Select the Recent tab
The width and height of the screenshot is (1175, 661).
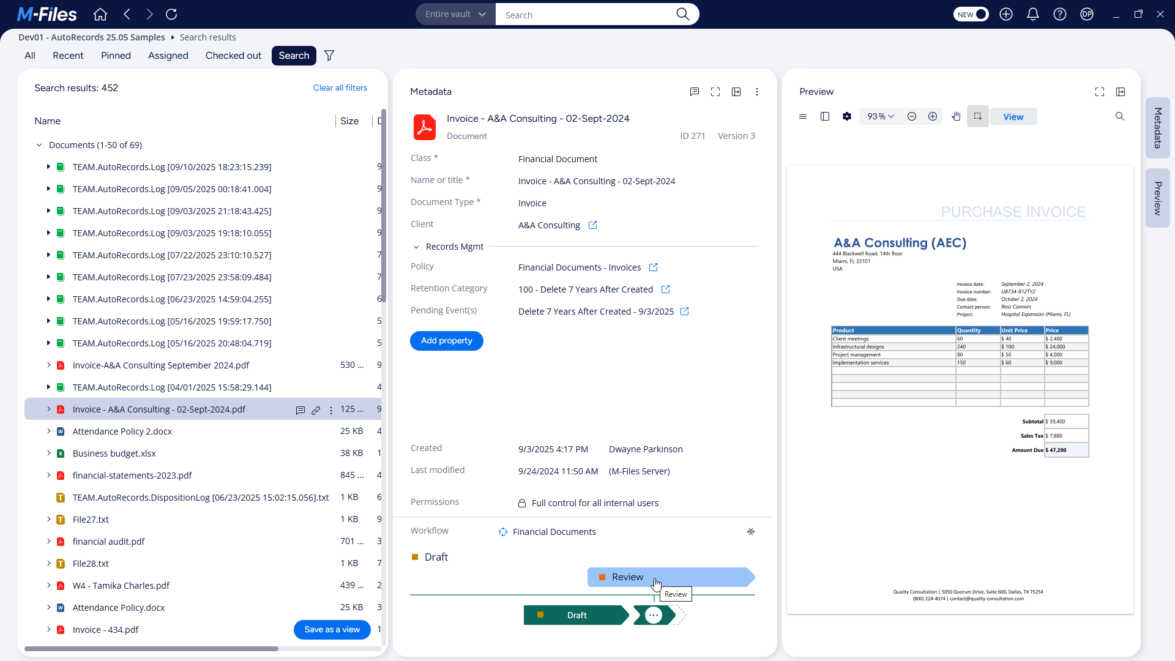click(68, 55)
